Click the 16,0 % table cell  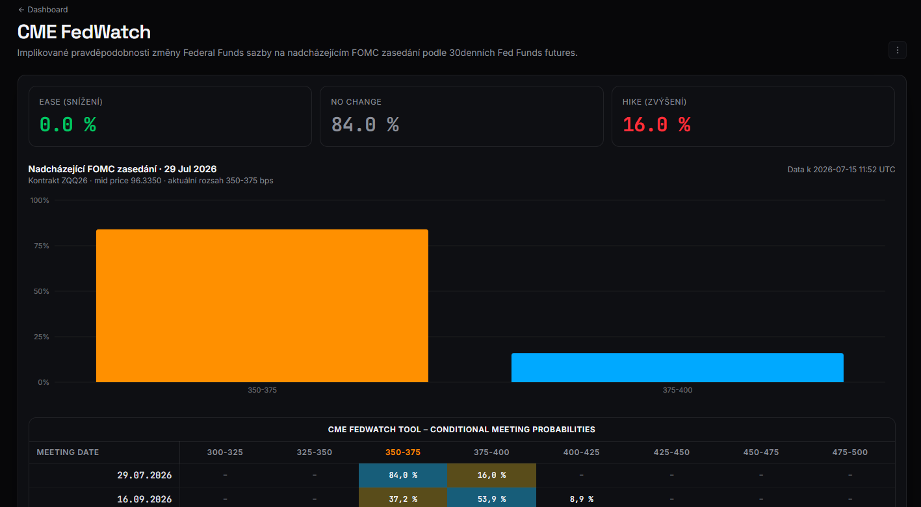[x=491, y=475]
